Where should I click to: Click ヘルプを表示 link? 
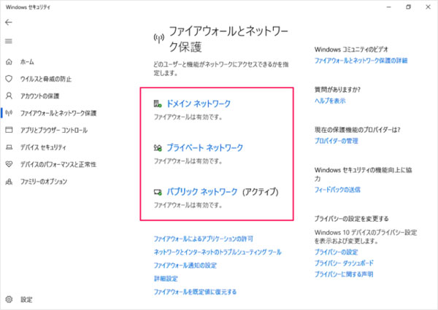click(330, 101)
